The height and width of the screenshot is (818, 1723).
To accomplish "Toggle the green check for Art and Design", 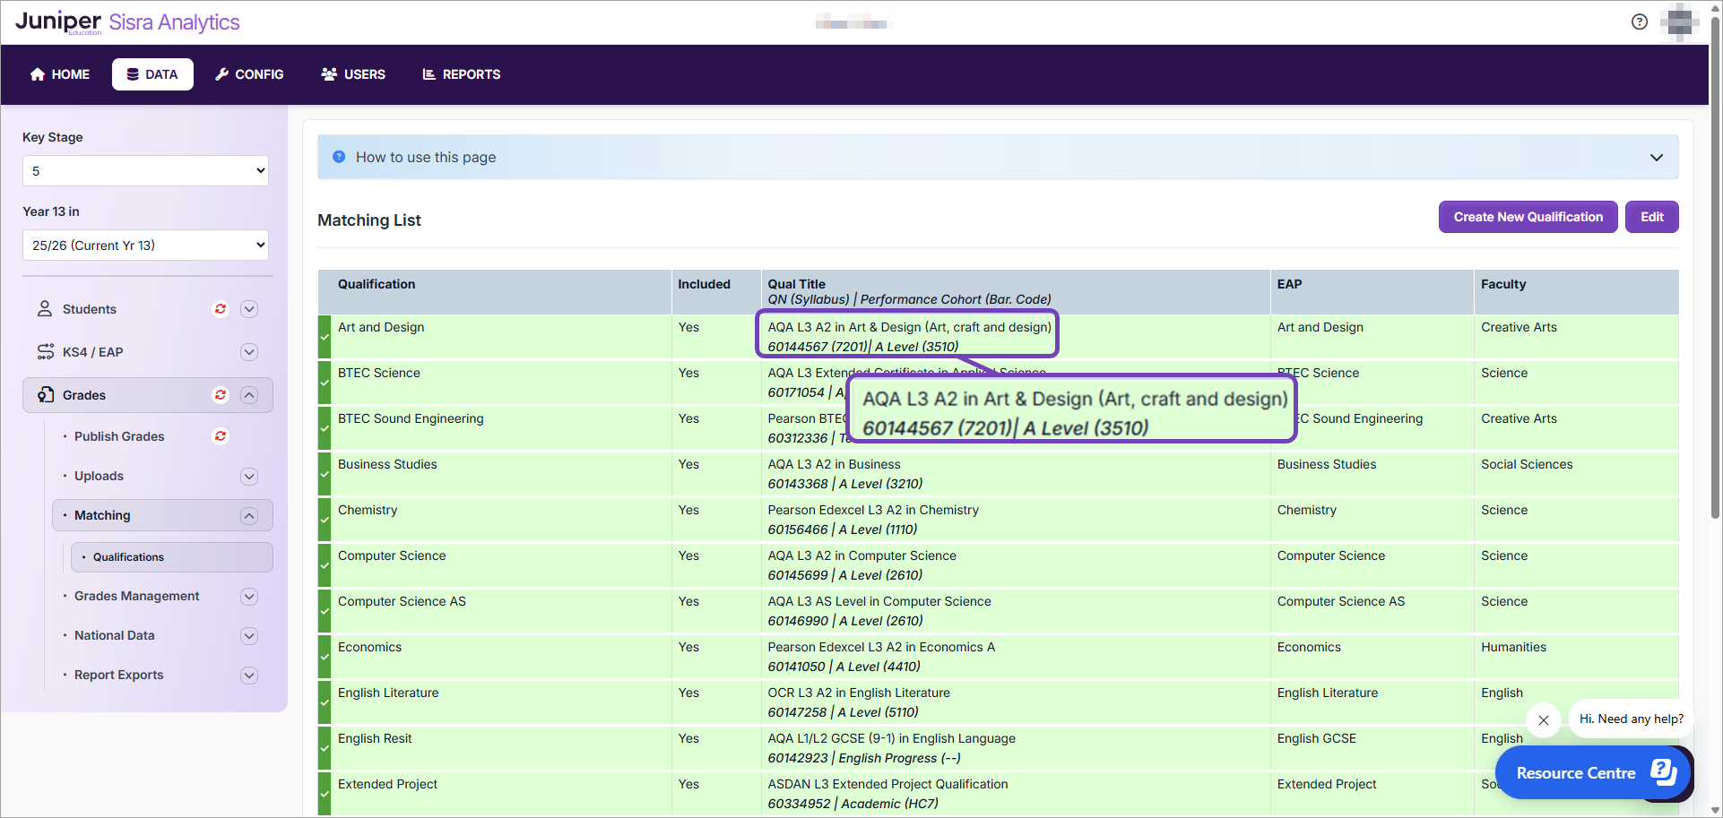I will (x=325, y=337).
